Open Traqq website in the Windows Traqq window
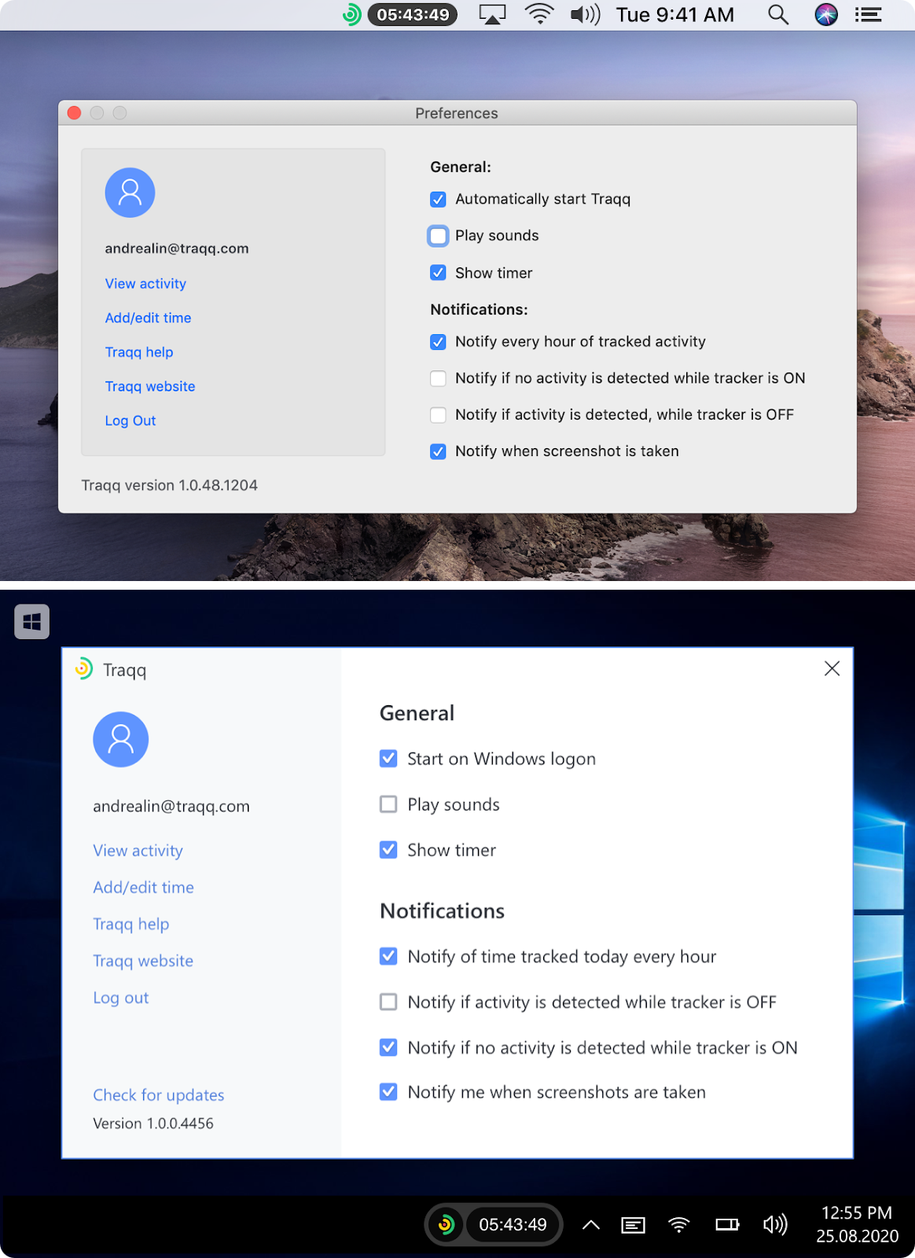915x1258 pixels. [x=143, y=961]
